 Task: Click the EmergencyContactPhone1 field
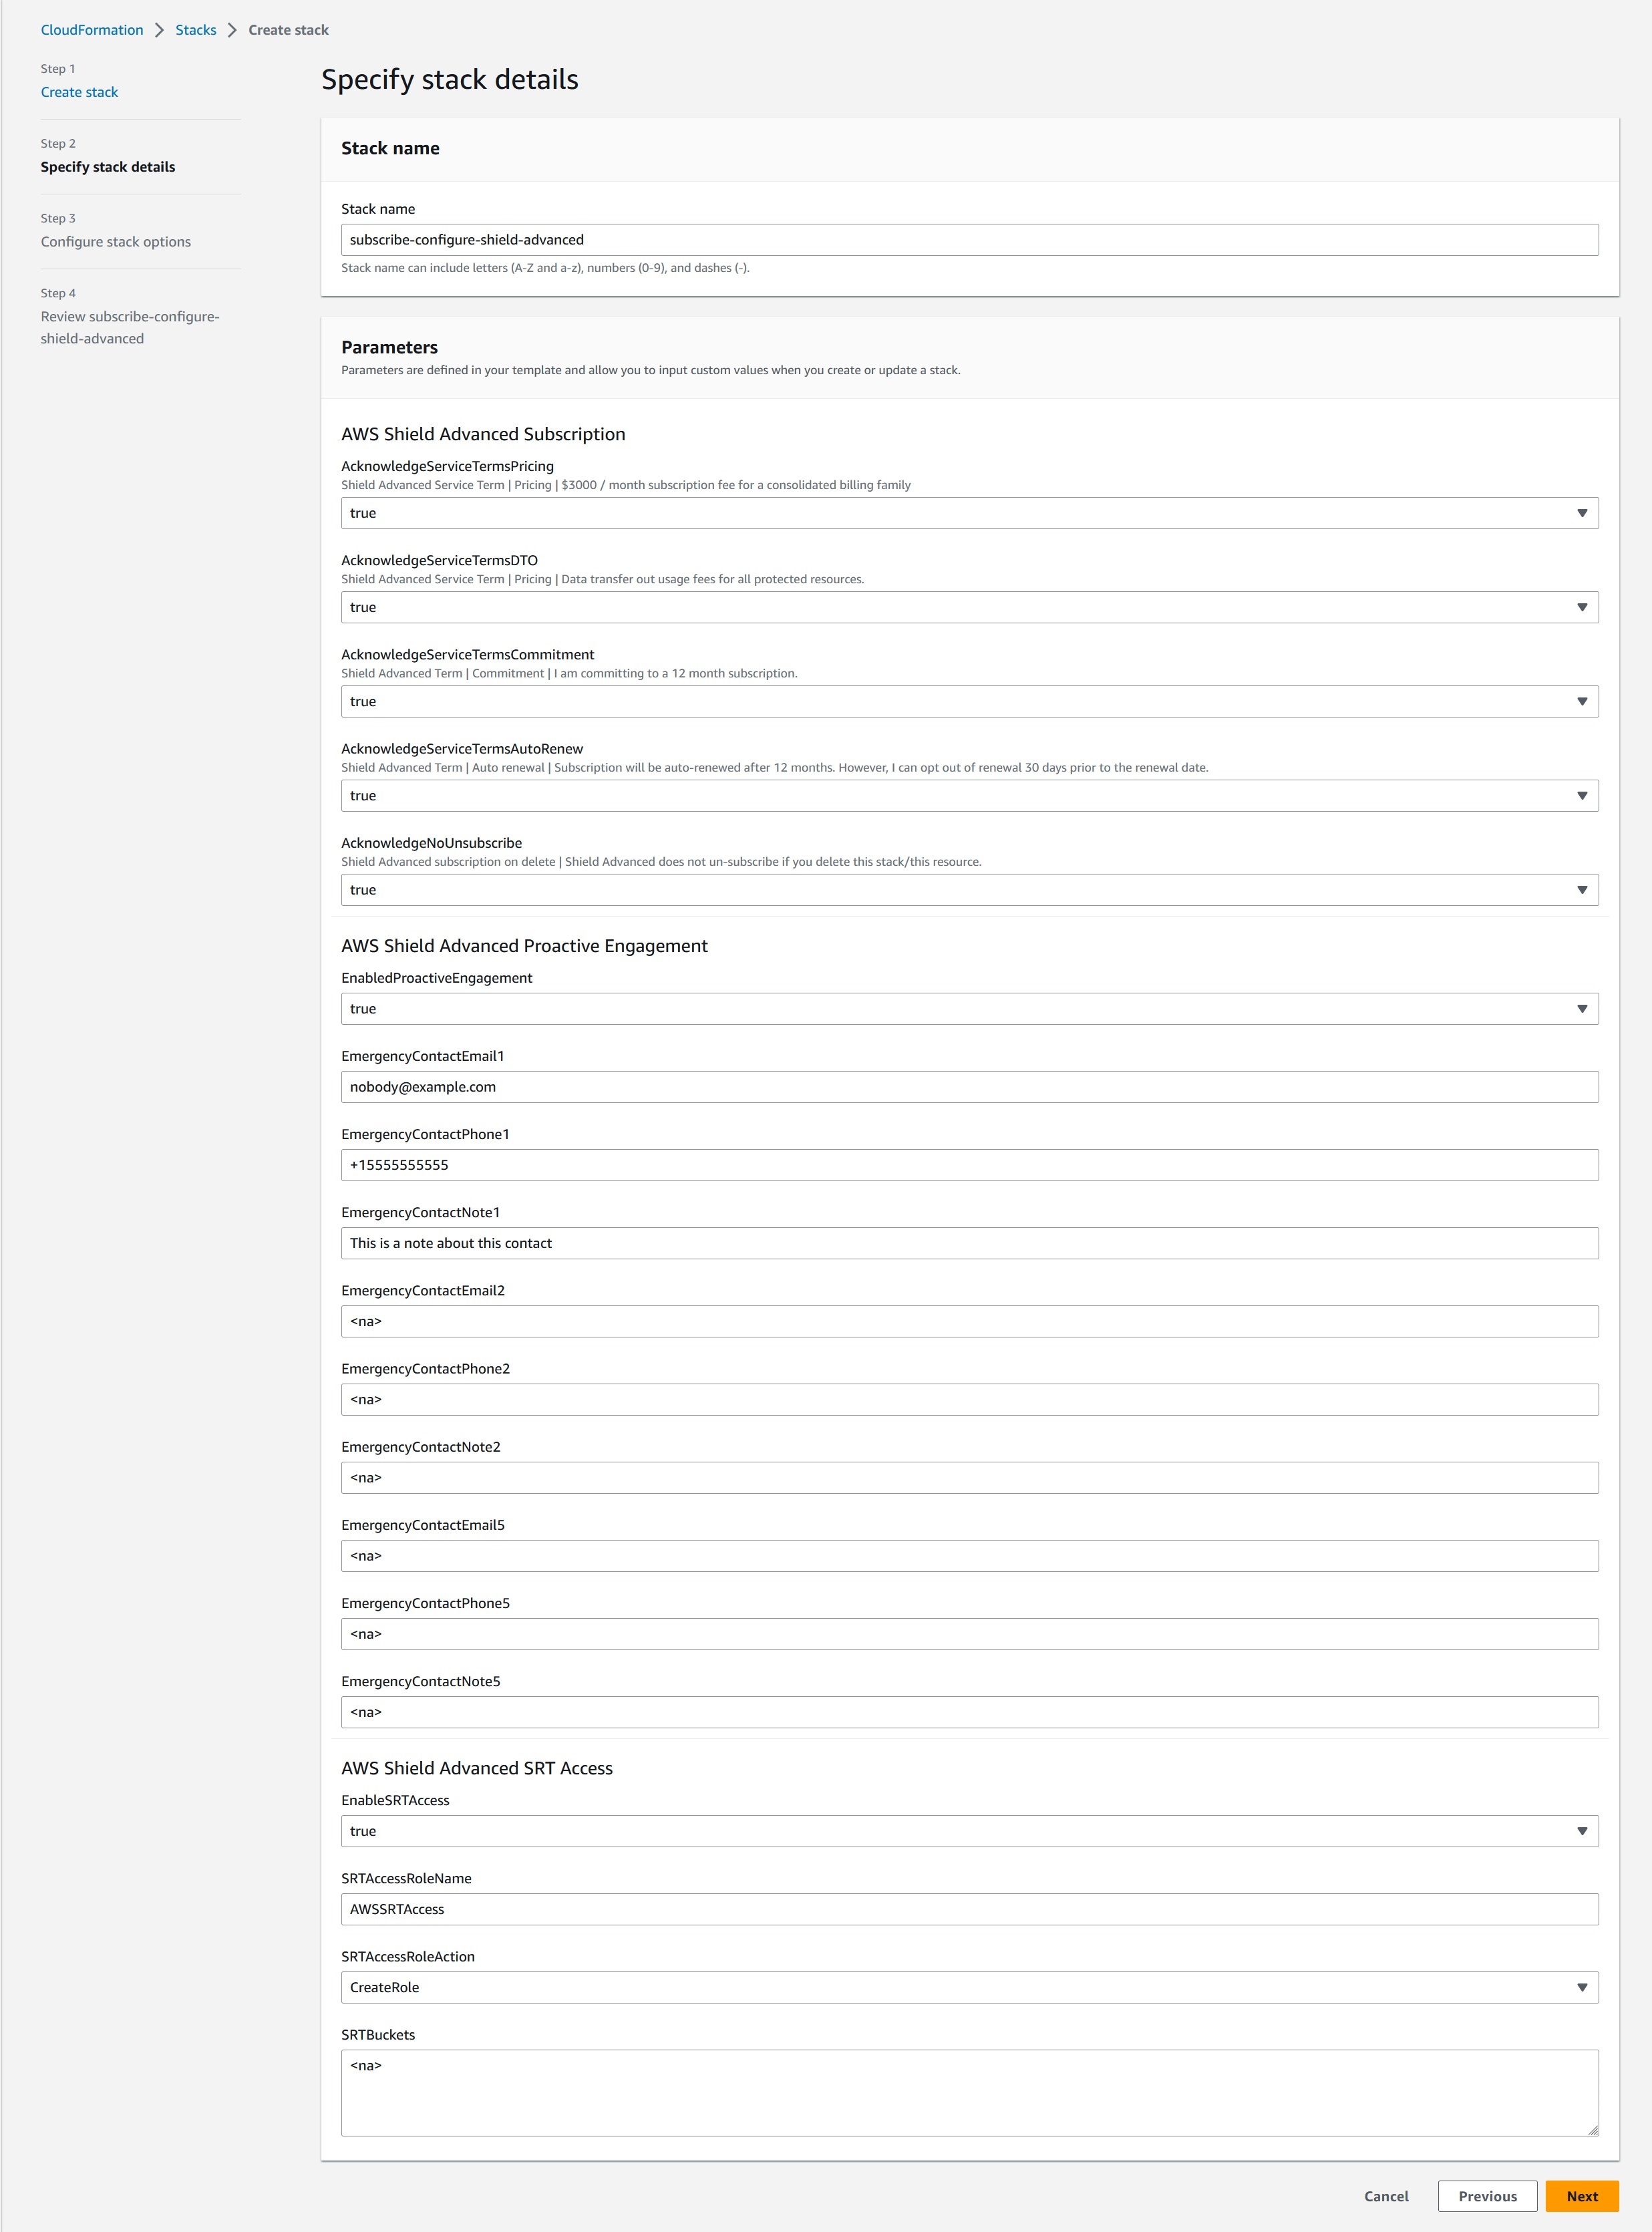969,1165
